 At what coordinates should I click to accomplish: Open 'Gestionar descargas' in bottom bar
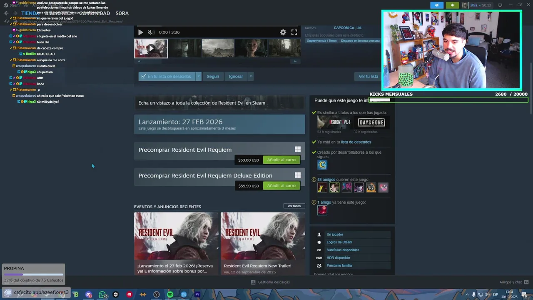pyautogui.click(x=270, y=282)
